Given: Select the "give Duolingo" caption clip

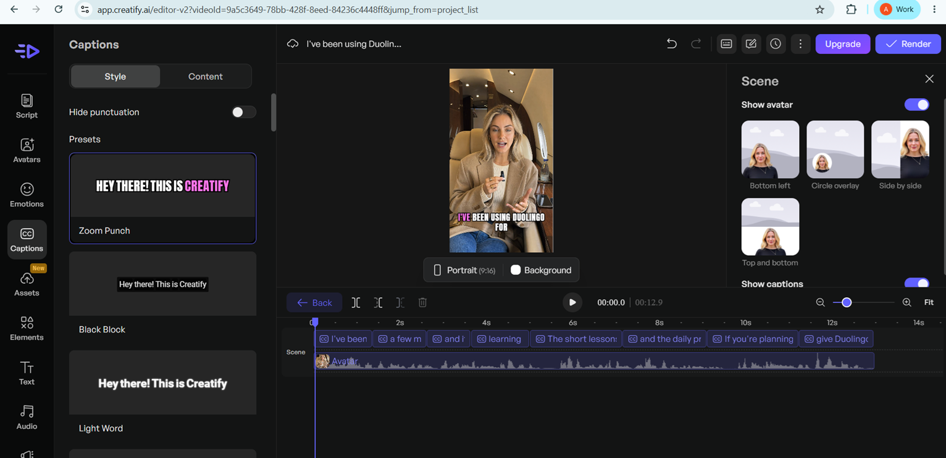Looking at the screenshot, I should (x=836, y=339).
